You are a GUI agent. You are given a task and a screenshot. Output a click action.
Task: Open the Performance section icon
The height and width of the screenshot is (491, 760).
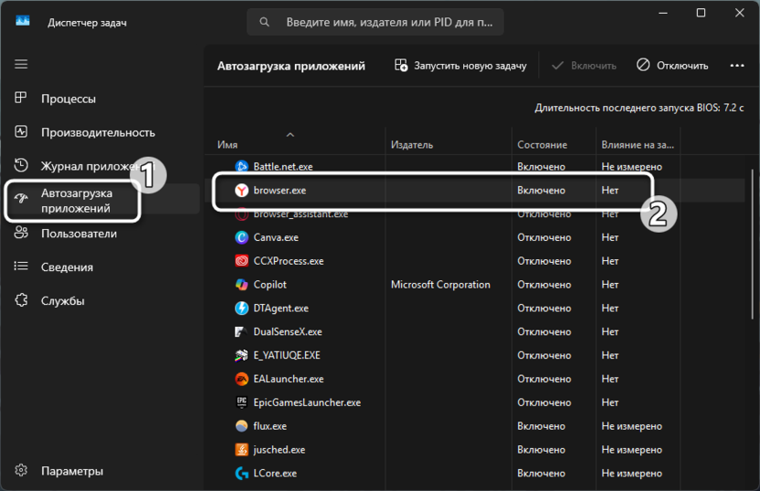click(22, 132)
